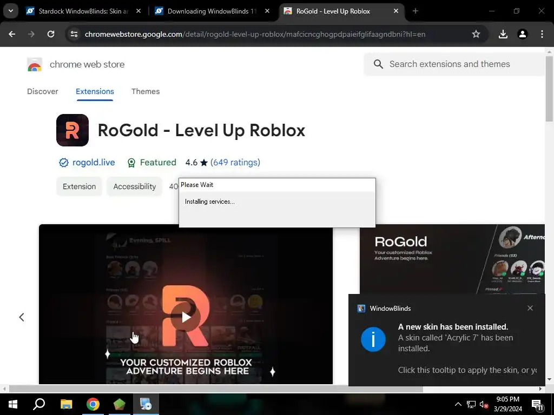The height and width of the screenshot is (415, 554).
Task: Open a new browser tab
Action: coord(415,11)
